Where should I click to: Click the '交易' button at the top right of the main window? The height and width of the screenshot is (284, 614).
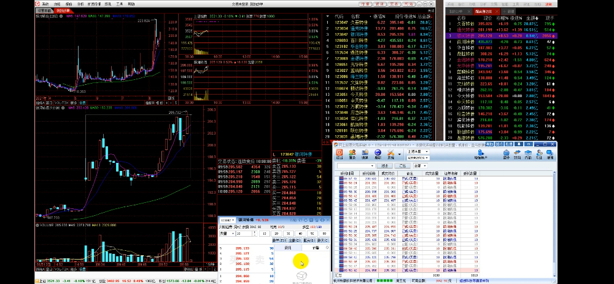pyautogui.click(x=394, y=4)
